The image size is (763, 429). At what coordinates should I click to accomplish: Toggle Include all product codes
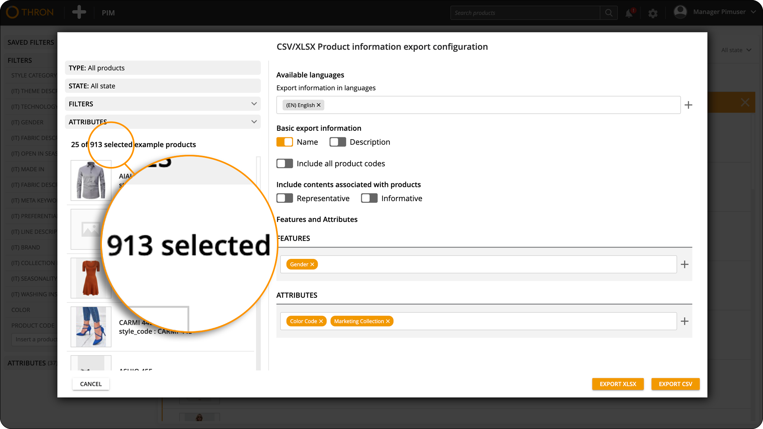tap(285, 164)
